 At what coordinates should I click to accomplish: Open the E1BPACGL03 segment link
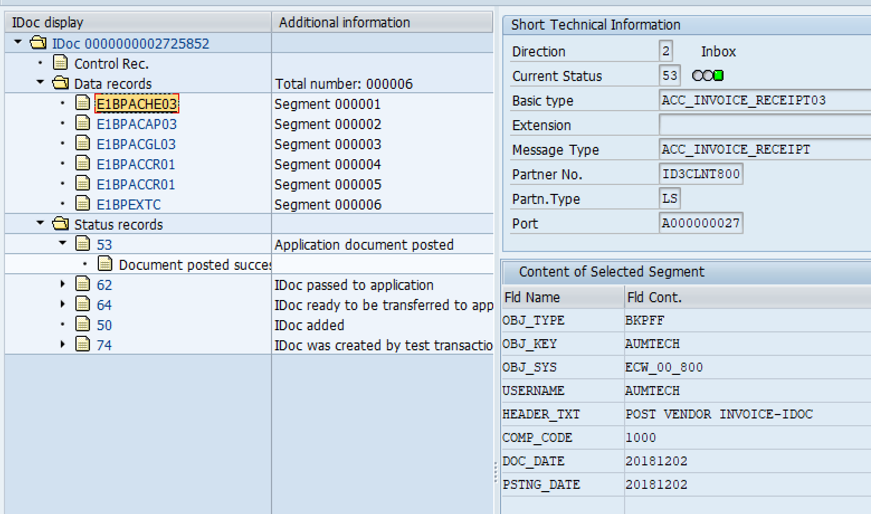click(136, 144)
